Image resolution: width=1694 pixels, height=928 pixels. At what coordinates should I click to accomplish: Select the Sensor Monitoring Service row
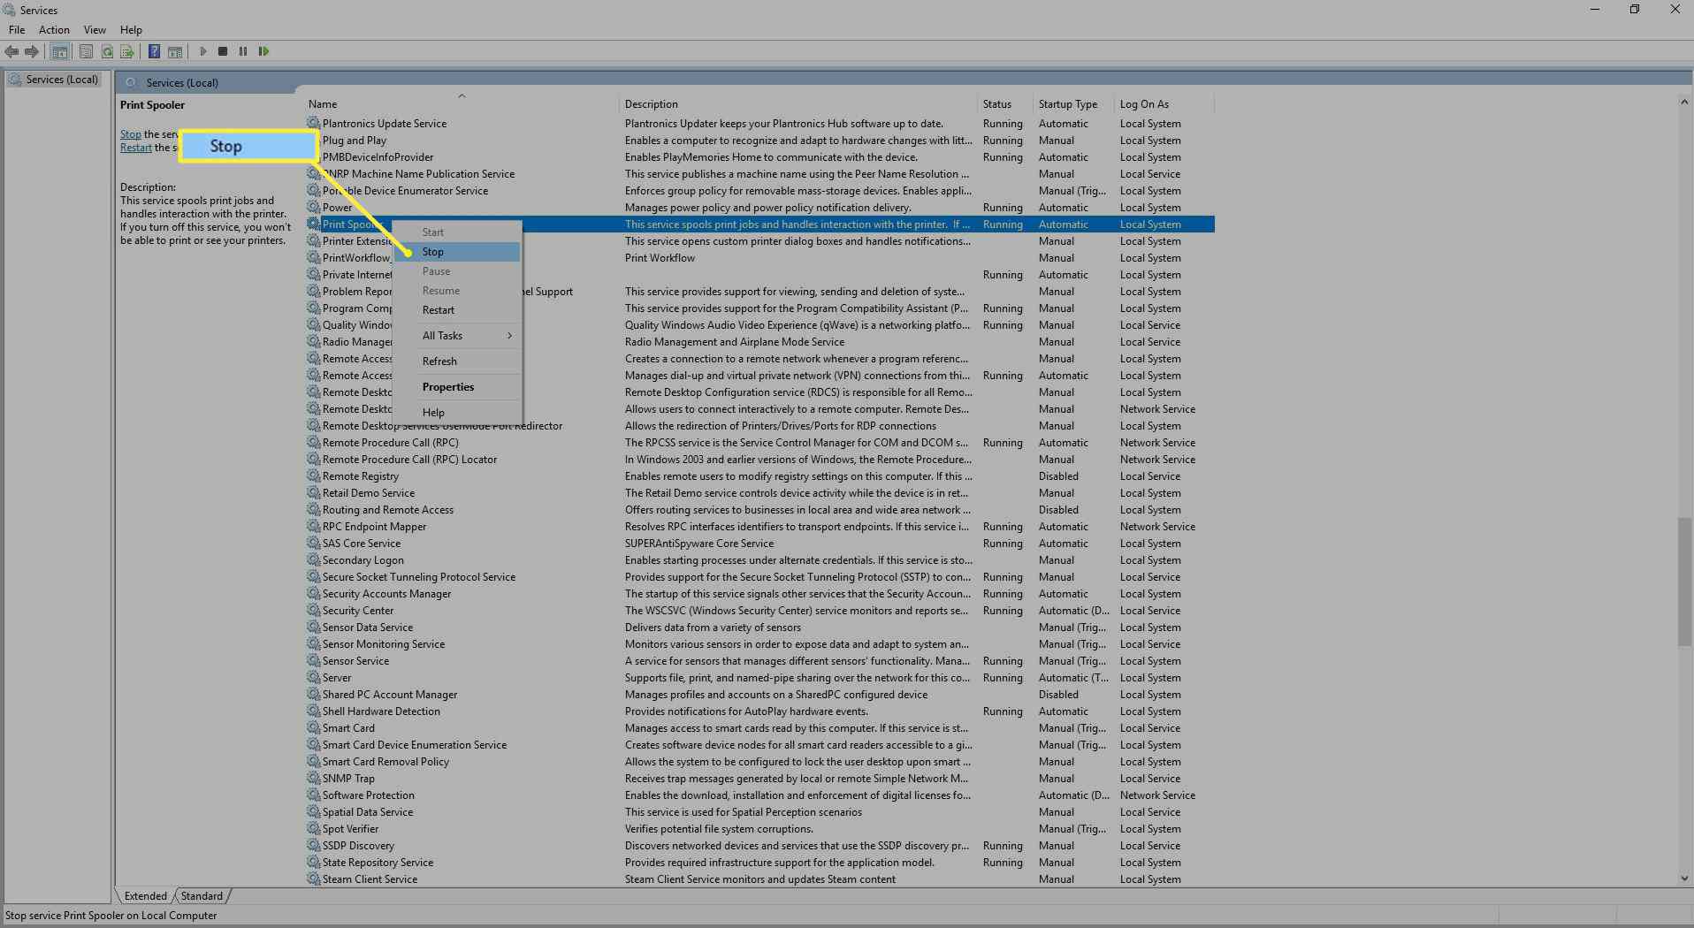tap(759, 643)
